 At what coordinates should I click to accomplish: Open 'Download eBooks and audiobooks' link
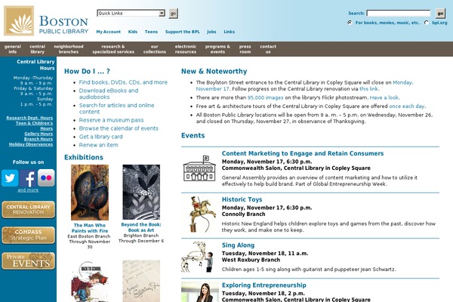pos(109,94)
